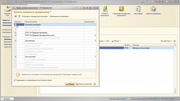Open Корректировки in the left navigation panel
Image resolution: width=180 pixels, height=101 pixels.
tap(8, 44)
